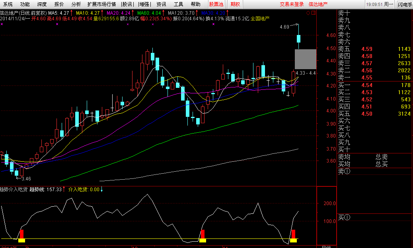Viewport: 413px width, 248px height.
Task: Select the 卖四 4.58 order row
Action: (x=374, y=56)
